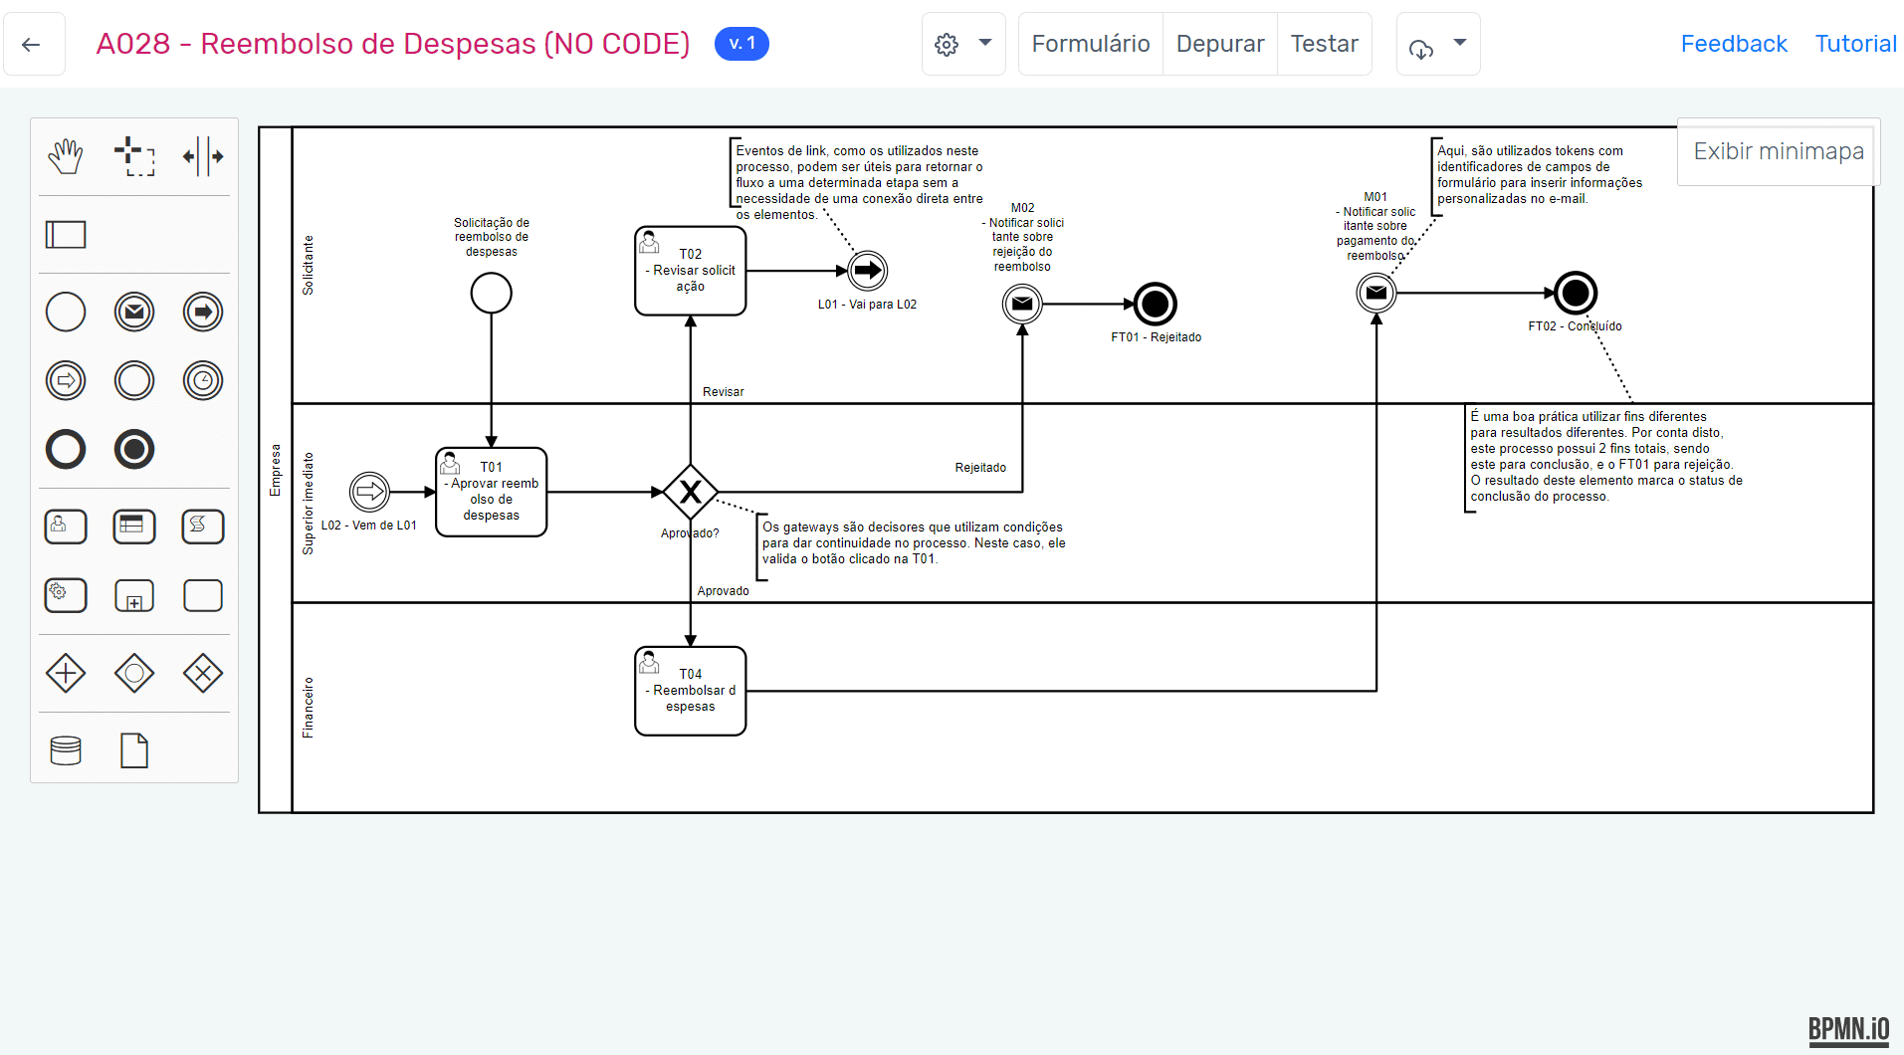Select the Data Store element in the palette
The image size is (1904, 1055).
pos(66,750)
